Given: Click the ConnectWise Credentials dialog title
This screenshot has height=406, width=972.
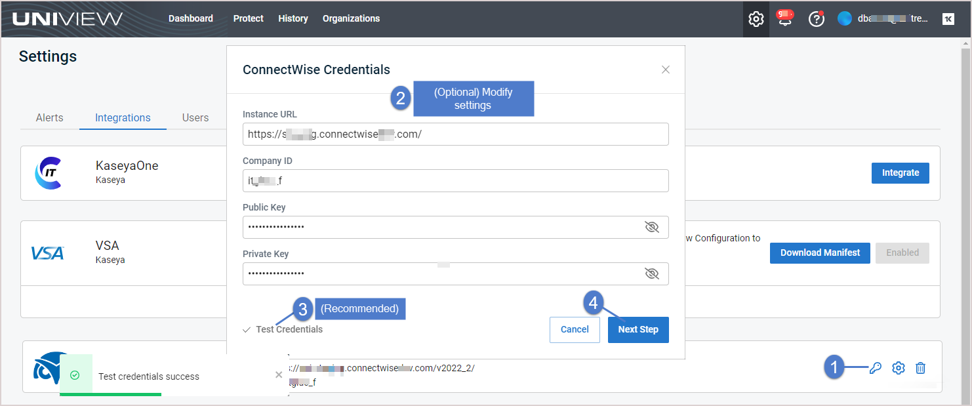Looking at the screenshot, I should point(316,70).
